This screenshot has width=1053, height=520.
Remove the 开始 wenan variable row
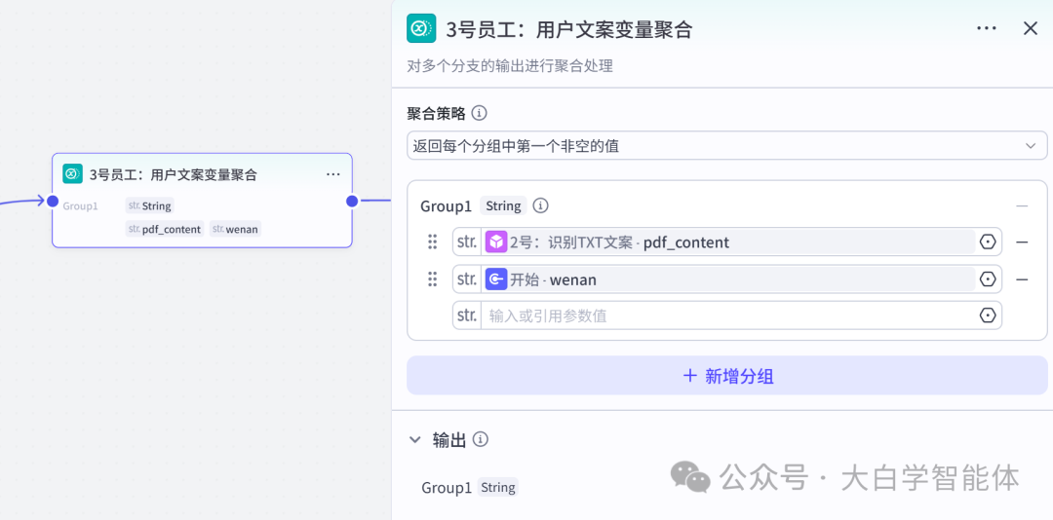click(1022, 279)
